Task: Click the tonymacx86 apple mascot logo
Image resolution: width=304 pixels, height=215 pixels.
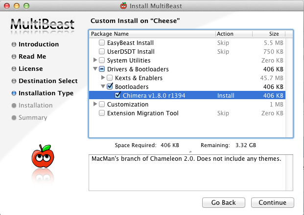Action: [x=43, y=156]
